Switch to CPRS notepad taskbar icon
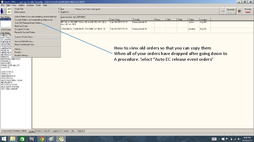This screenshot has width=254, height=142. (x=61, y=139)
